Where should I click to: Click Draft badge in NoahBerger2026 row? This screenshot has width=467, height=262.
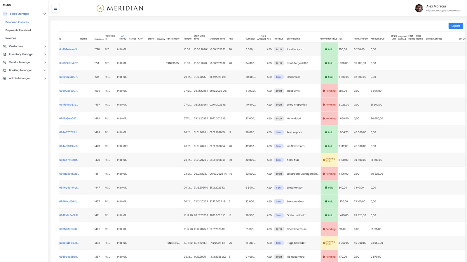279,63
